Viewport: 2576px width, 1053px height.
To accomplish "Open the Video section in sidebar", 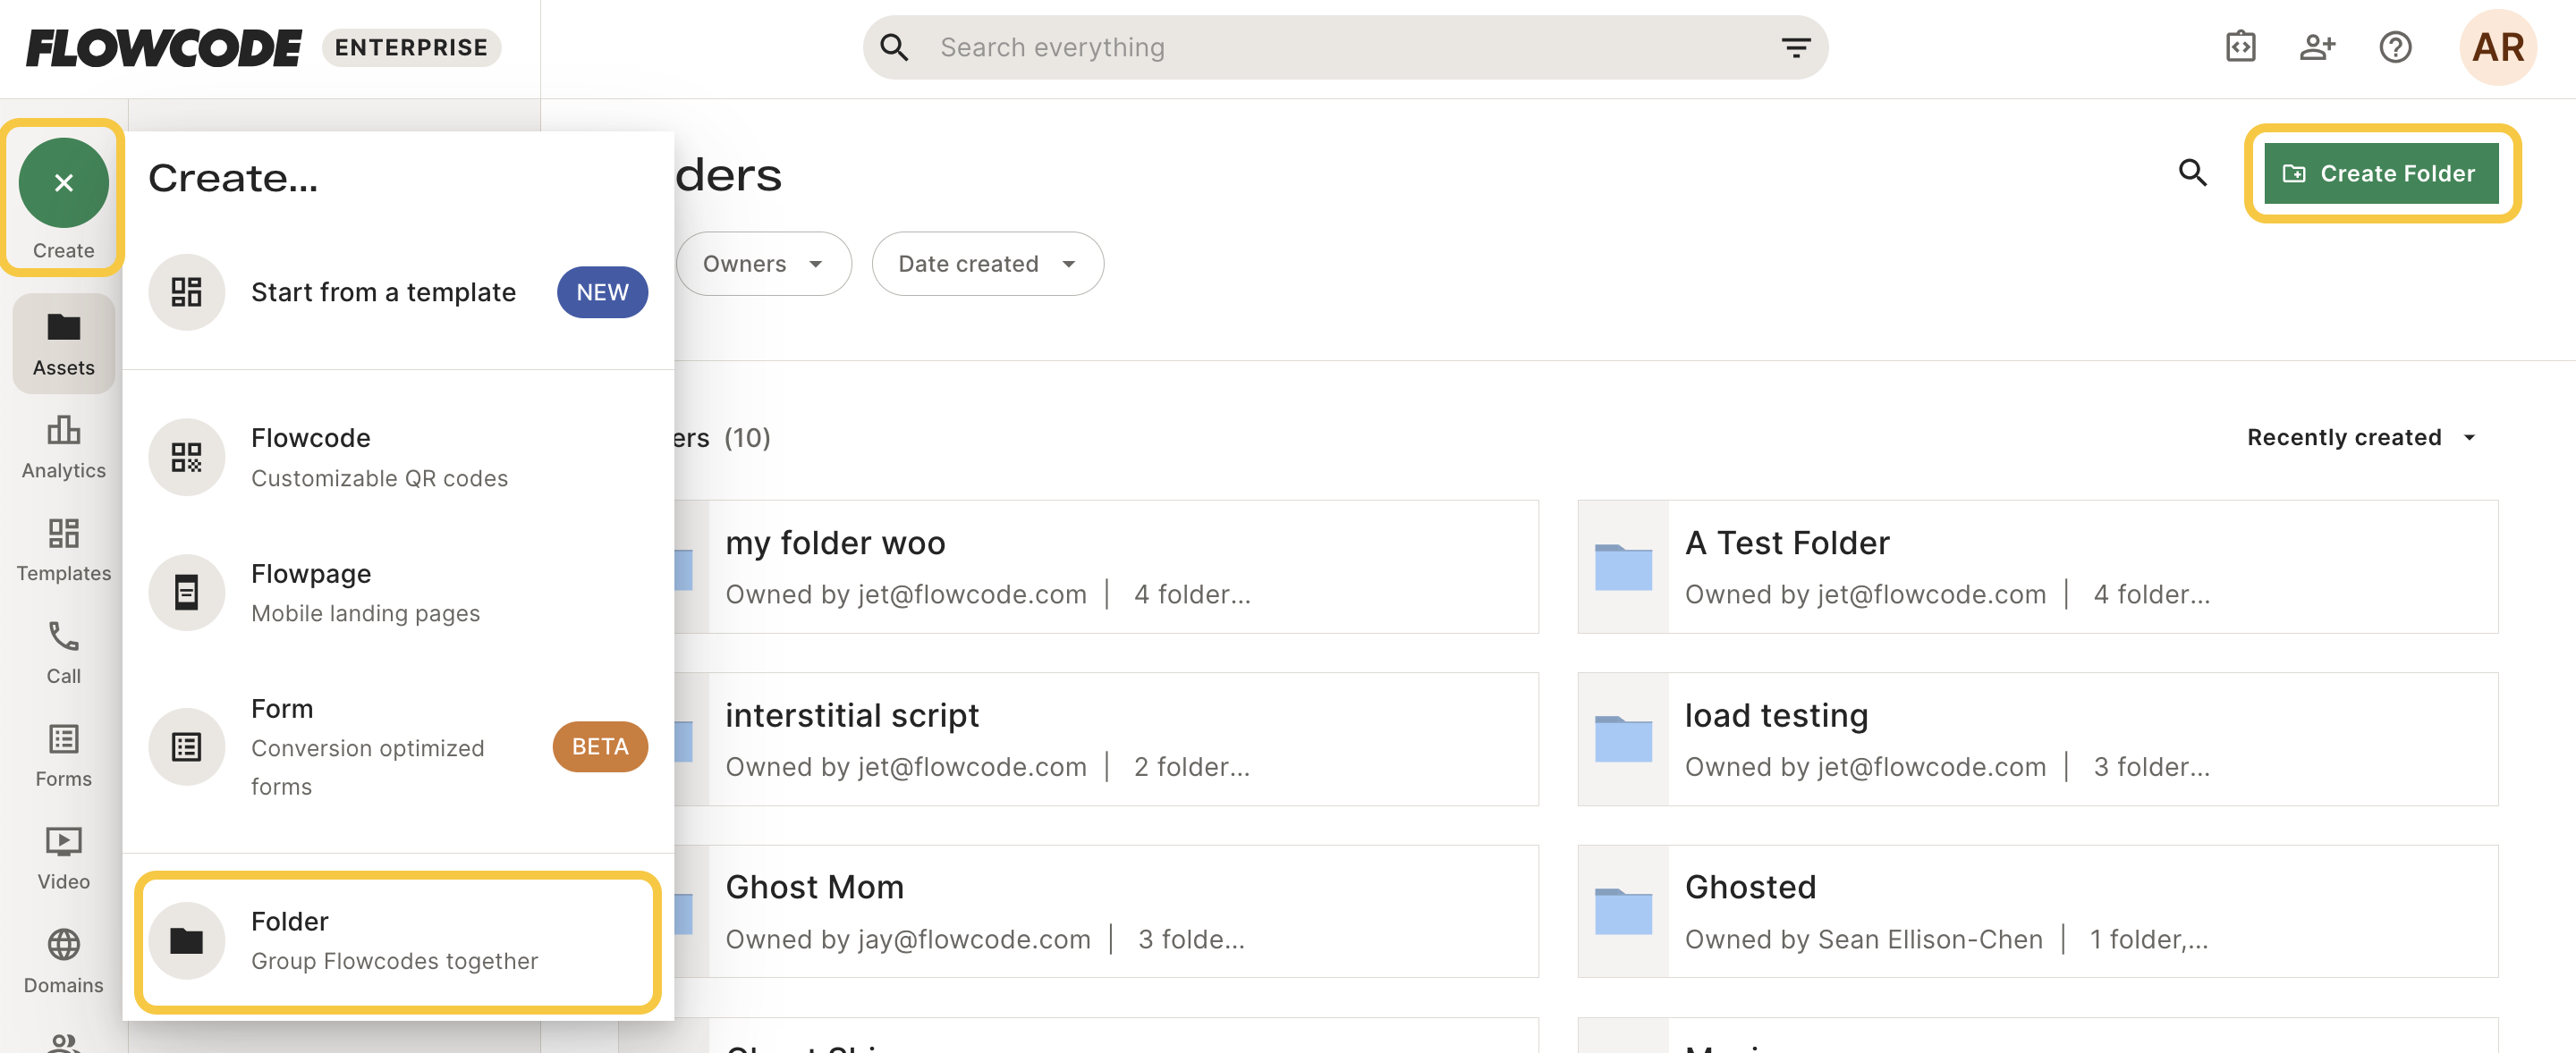I will pos(63,859).
